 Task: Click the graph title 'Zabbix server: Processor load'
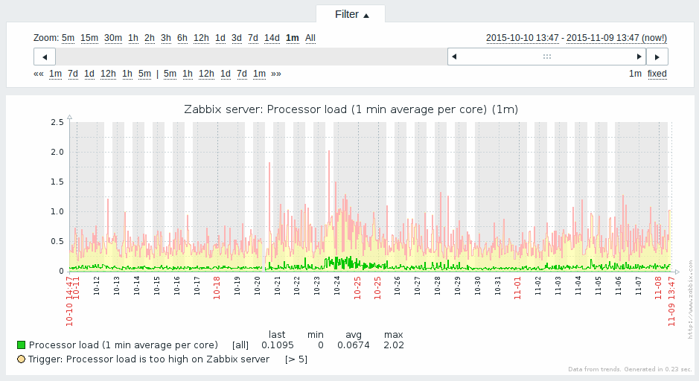click(x=351, y=109)
